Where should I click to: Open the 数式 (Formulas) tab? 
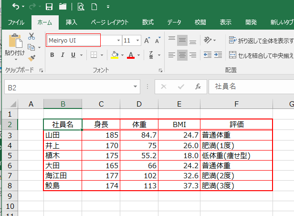tap(147, 22)
